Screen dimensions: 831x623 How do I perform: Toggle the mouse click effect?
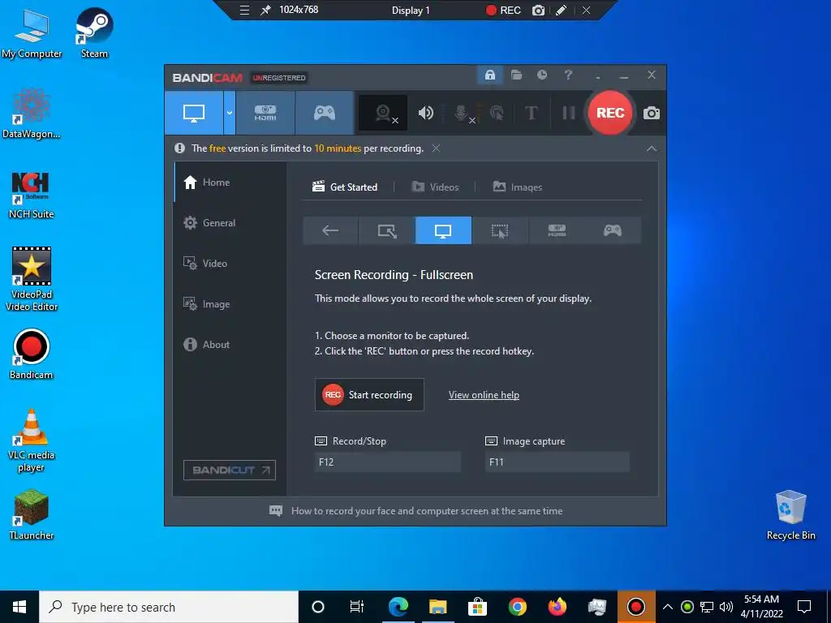point(497,113)
